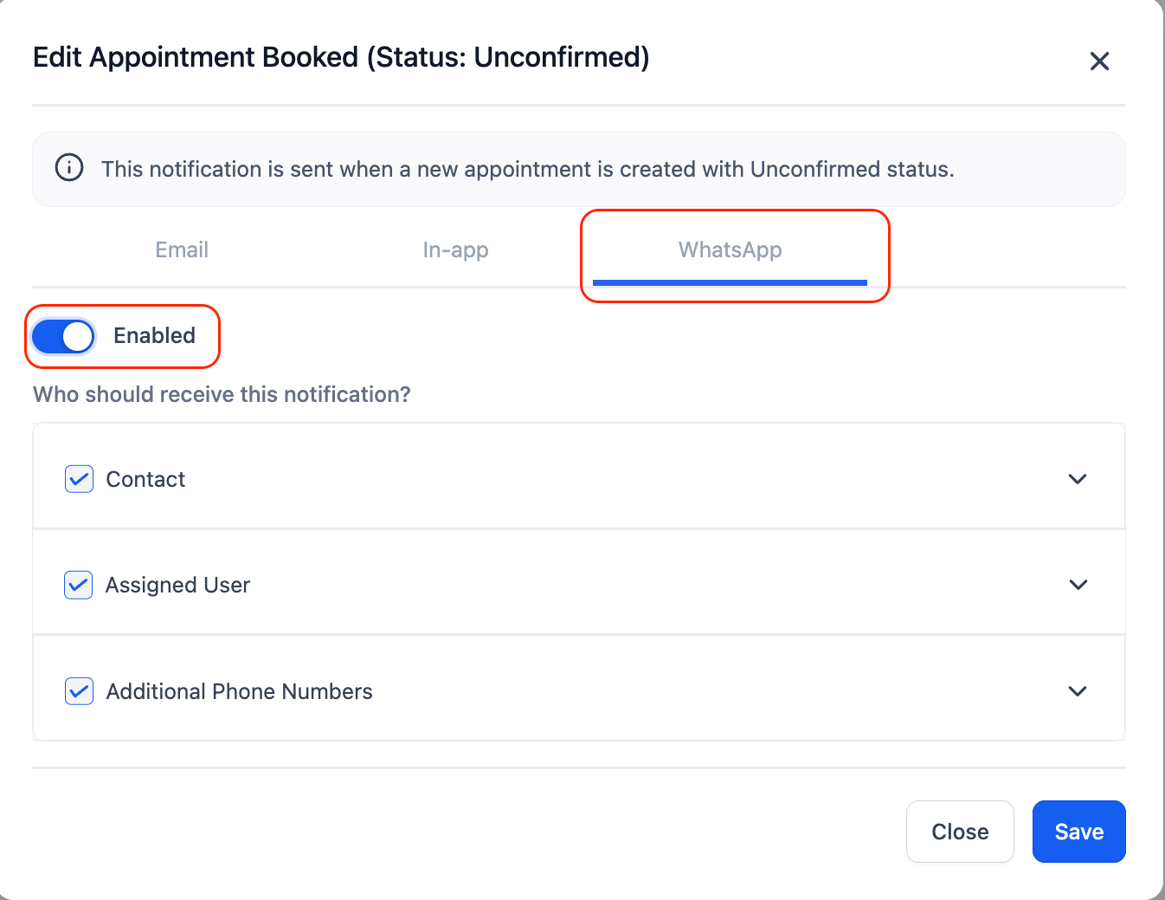This screenshot has height=900, width=1165.
Task: Uncheck the Additional Phone Numbers checkbox
Action: pyautogui.click(x=78, y=691)
